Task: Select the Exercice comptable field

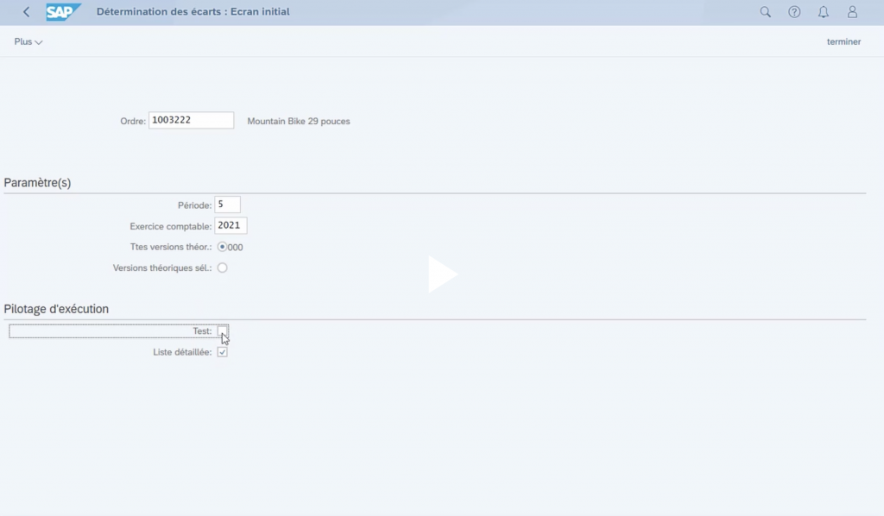Action: [x=230, y=226]
